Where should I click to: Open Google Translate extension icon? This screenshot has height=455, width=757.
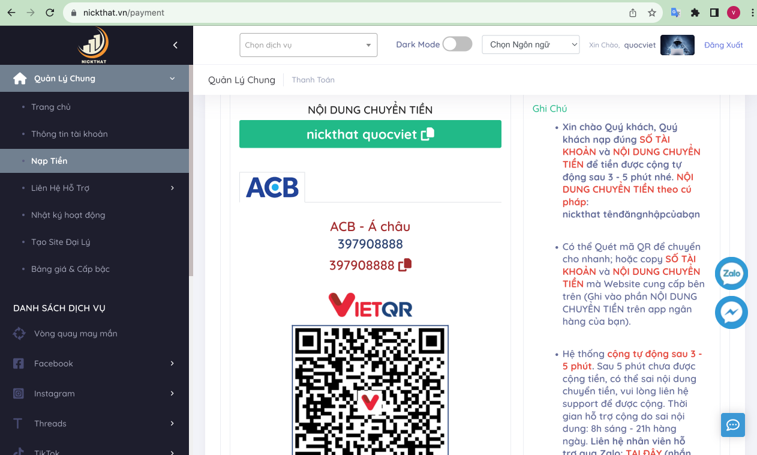pyautogui.click(x=676, y=13)
